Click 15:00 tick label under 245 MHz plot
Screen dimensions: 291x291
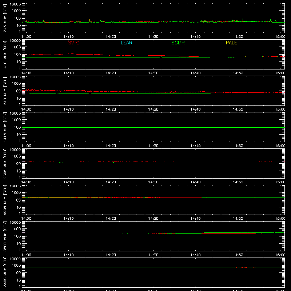point(280,37)
